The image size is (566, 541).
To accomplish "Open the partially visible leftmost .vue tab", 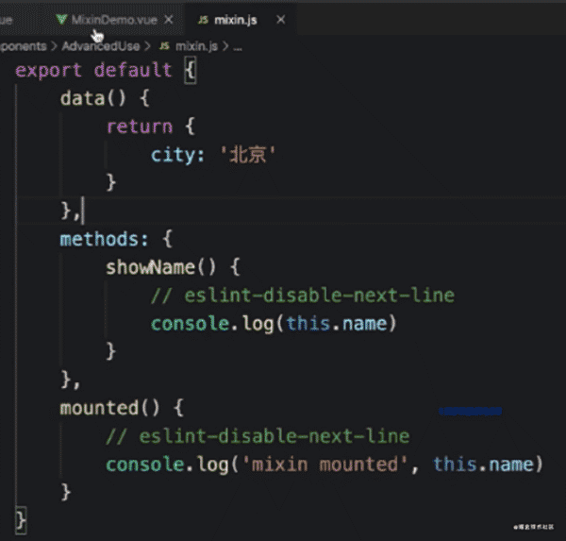I will click(8, 19).
